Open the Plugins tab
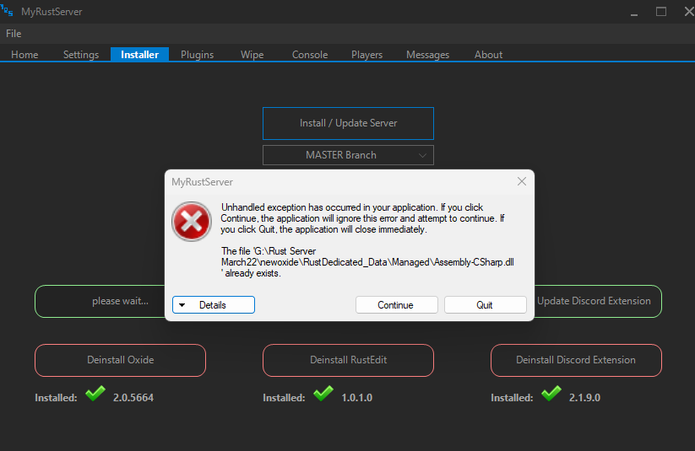This screenshot has height=451, width=695. (x=197, y=55)
